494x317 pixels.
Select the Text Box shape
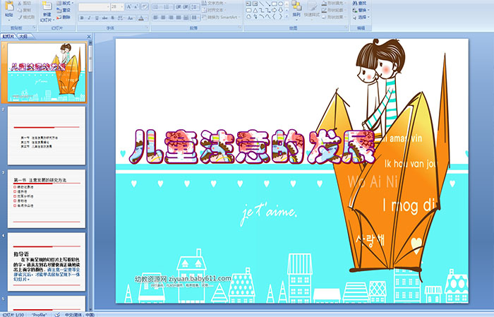[248, 4]
